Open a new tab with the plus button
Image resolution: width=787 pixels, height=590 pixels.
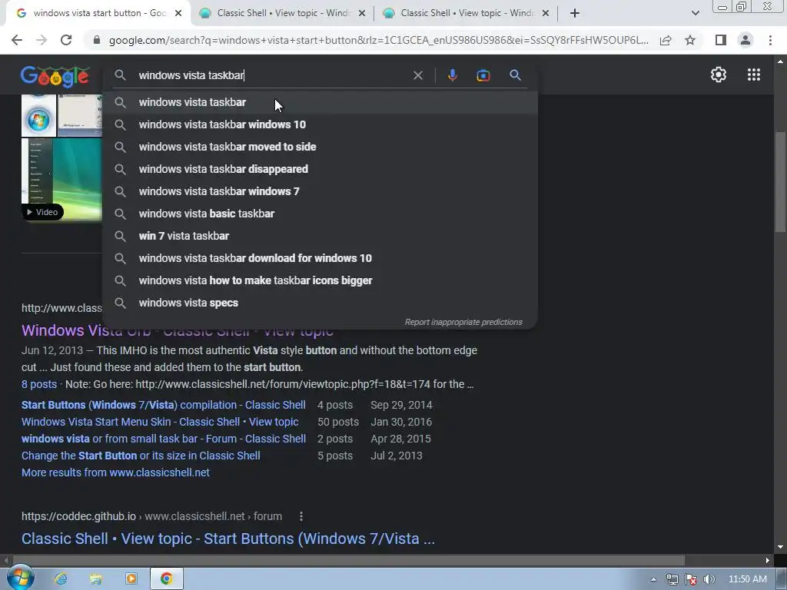point(575,13)
